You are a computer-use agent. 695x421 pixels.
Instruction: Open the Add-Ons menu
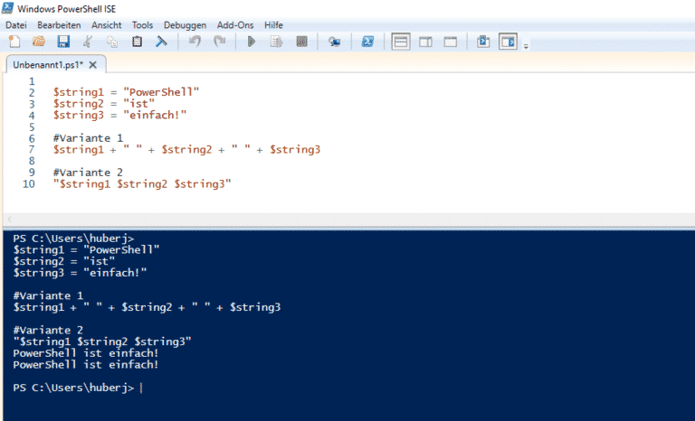coord(235,24)
